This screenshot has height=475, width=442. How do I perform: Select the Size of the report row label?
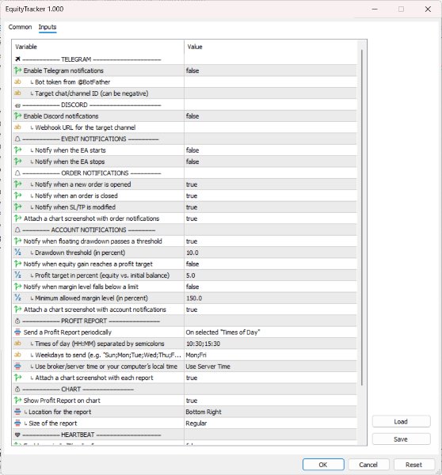coord(53,424)
